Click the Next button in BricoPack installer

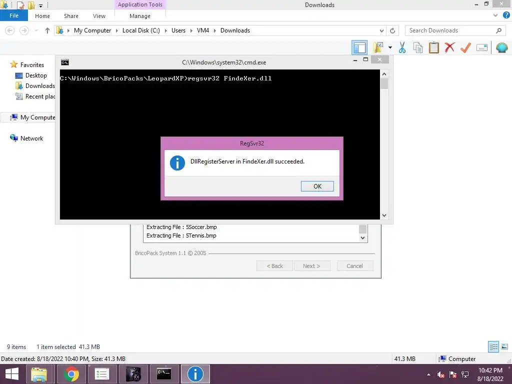312,266
